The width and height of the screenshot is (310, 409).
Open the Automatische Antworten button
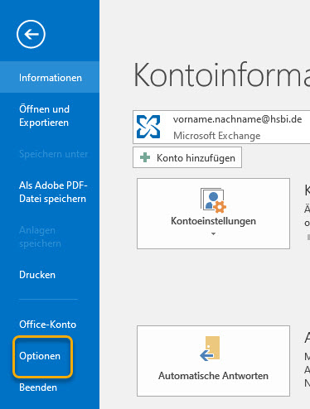(x=213, y=361)
